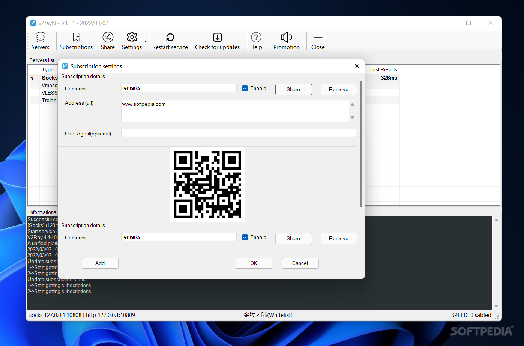Toggle the first subscription's Enable checkbox
This screenshot has width=524, height=346.
tap(245, 88)
